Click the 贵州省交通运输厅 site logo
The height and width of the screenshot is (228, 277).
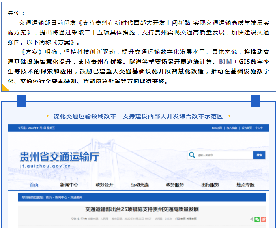(x=59, y=159)
